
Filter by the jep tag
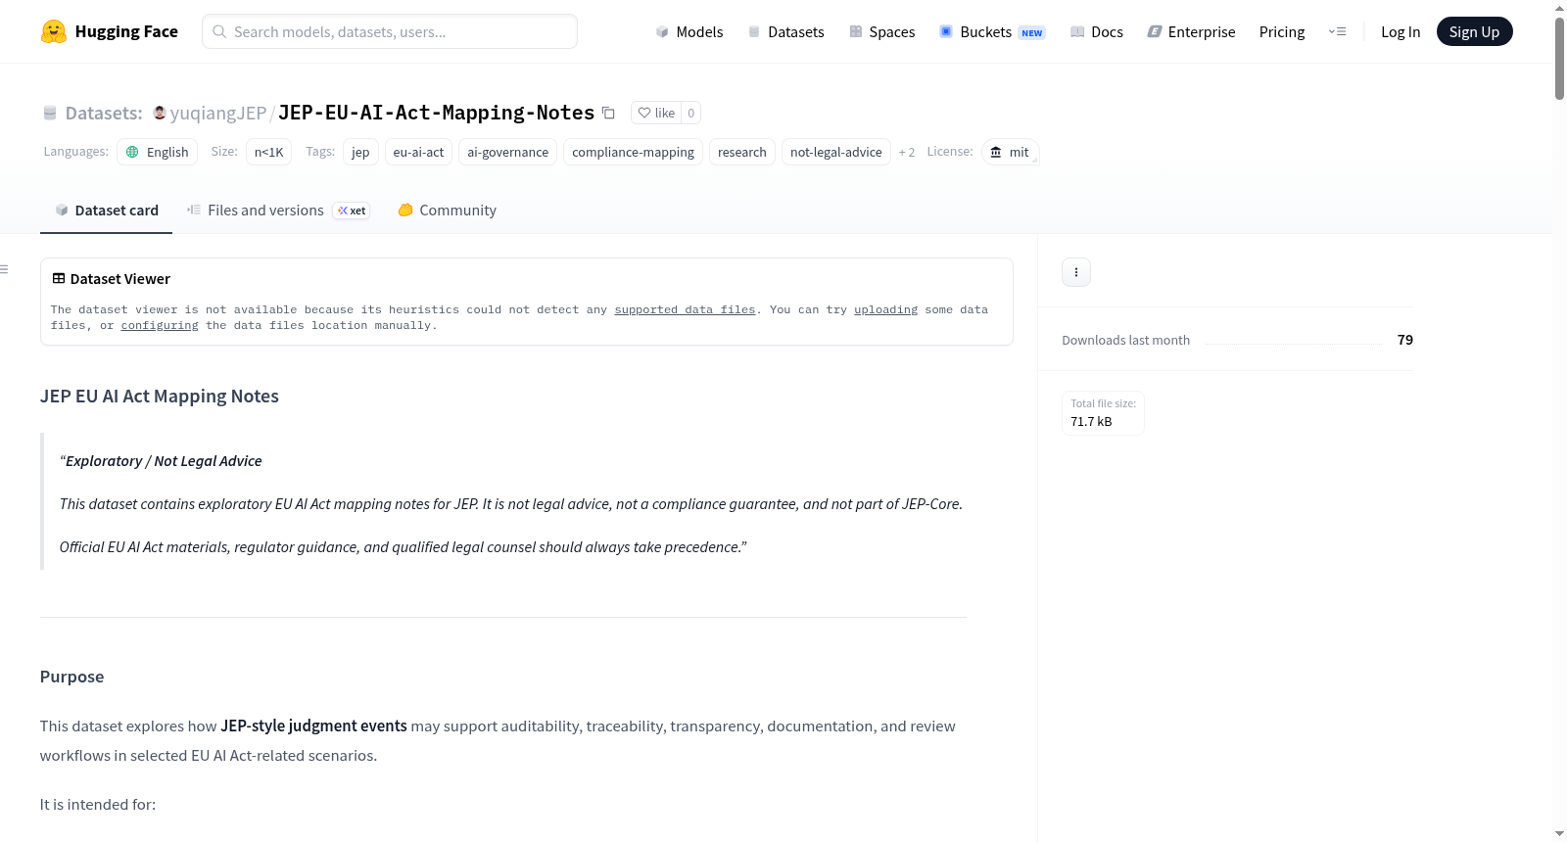coord(360,152)
